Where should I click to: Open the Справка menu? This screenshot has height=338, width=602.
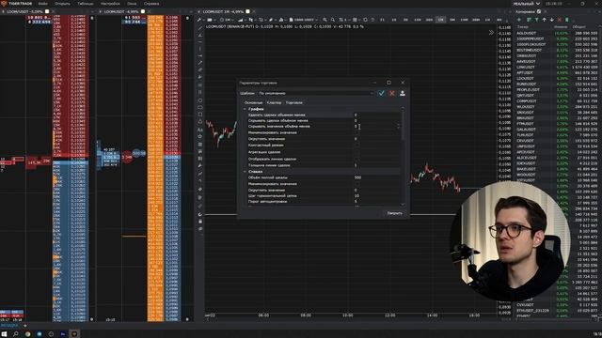[151, 4]
